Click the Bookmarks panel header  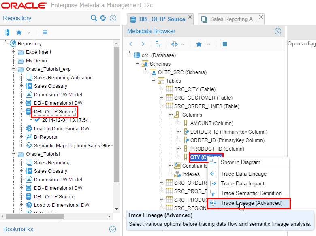click(x=60, y=229)
